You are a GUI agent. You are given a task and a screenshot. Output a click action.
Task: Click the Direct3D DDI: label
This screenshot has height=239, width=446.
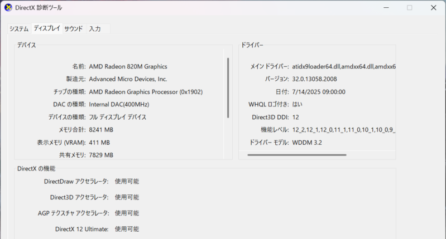pyautogui.click(x=270, y=117)
